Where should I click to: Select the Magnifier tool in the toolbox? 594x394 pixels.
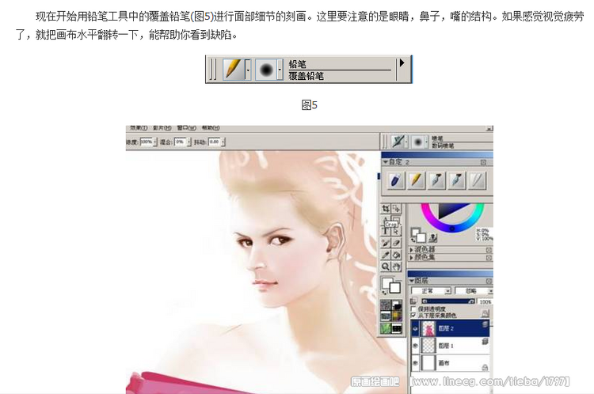point(386,267)
